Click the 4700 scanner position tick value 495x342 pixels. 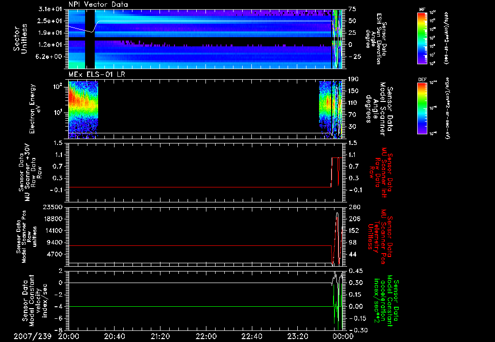(x=55, y=254)
